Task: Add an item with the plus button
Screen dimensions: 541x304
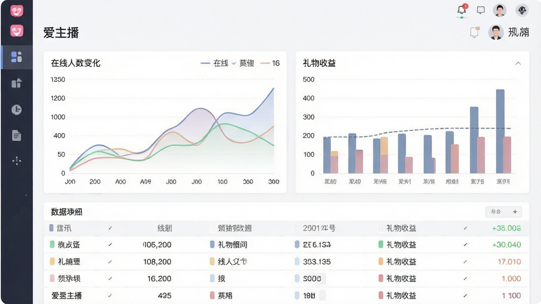Action: 515,212
